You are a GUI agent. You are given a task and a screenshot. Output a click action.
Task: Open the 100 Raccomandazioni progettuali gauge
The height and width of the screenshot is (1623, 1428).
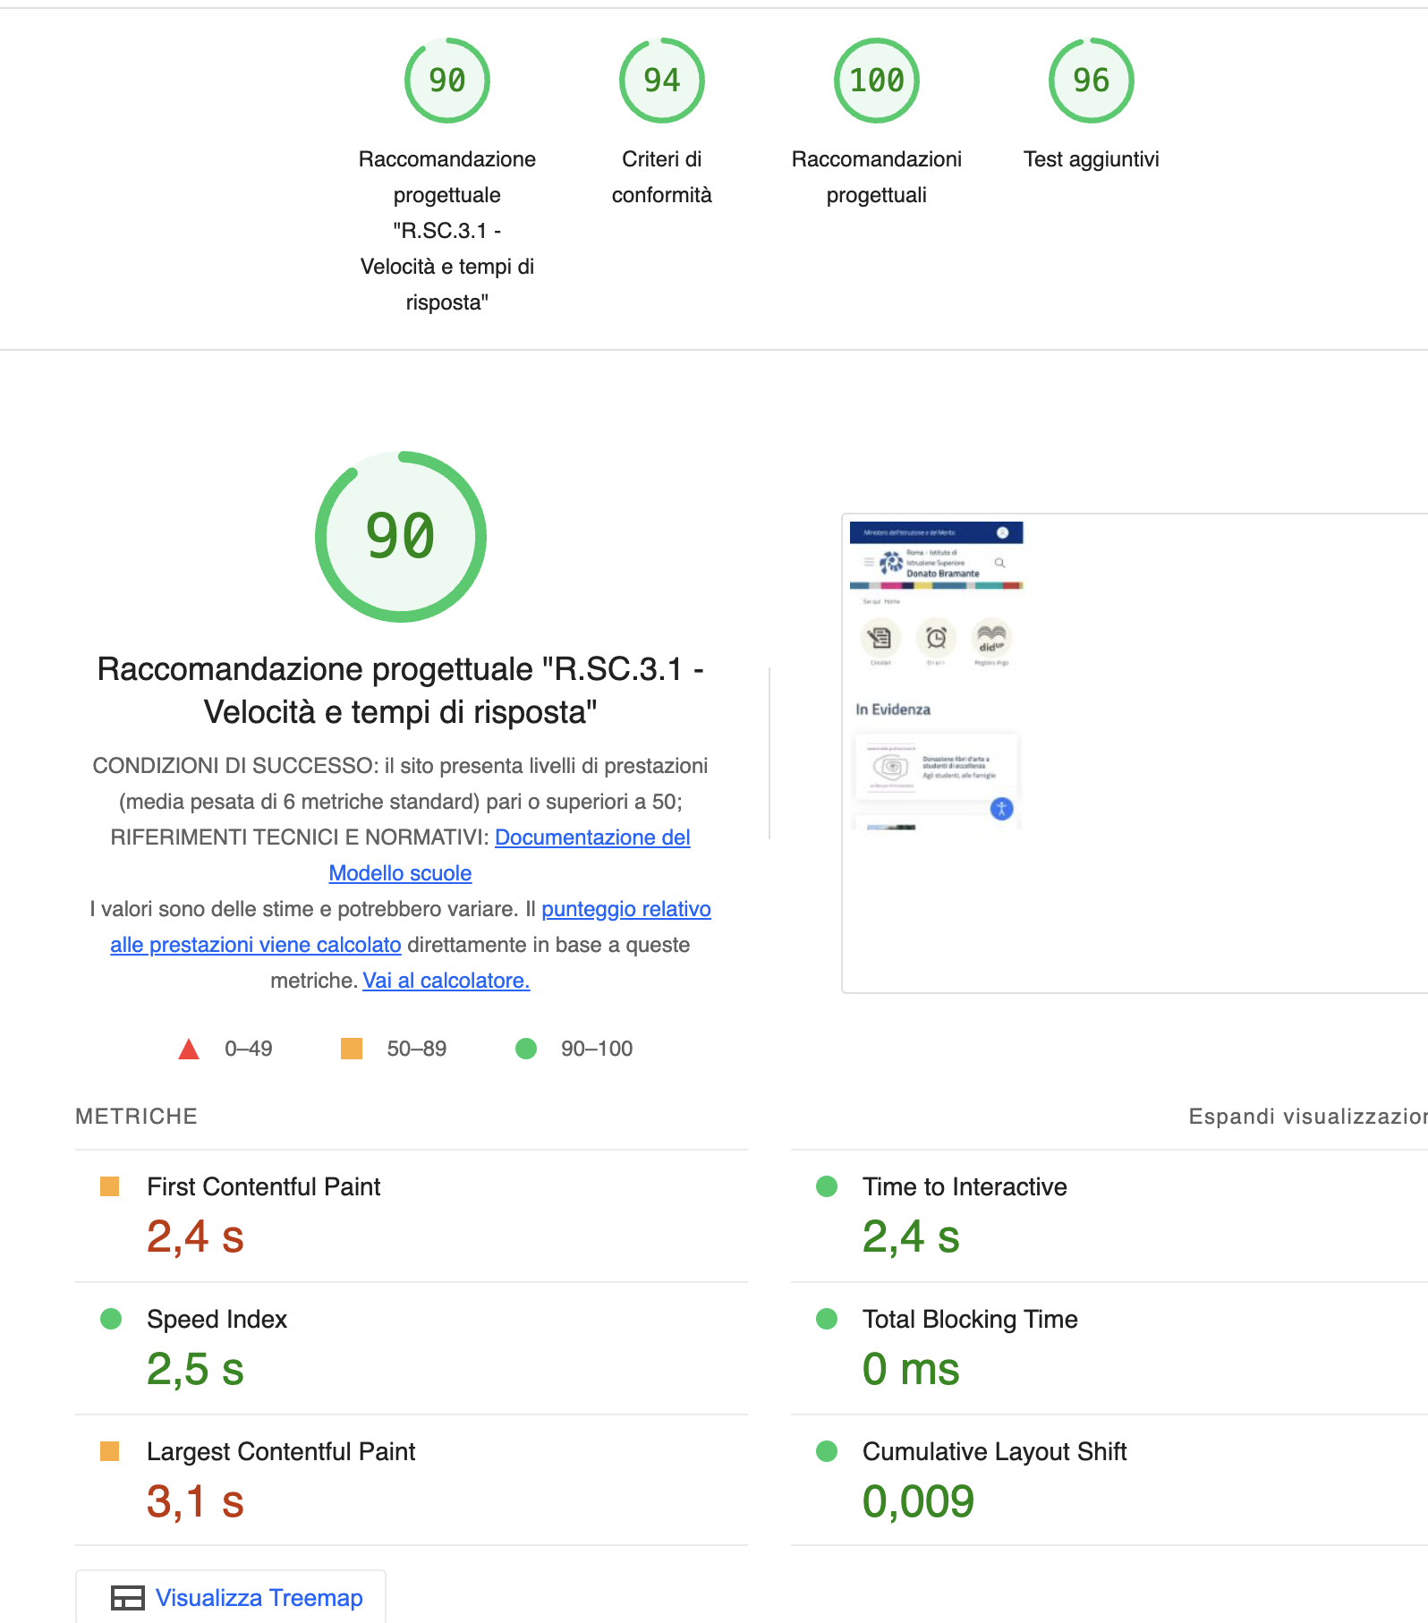pyautogui.click(x=877, y=81)
